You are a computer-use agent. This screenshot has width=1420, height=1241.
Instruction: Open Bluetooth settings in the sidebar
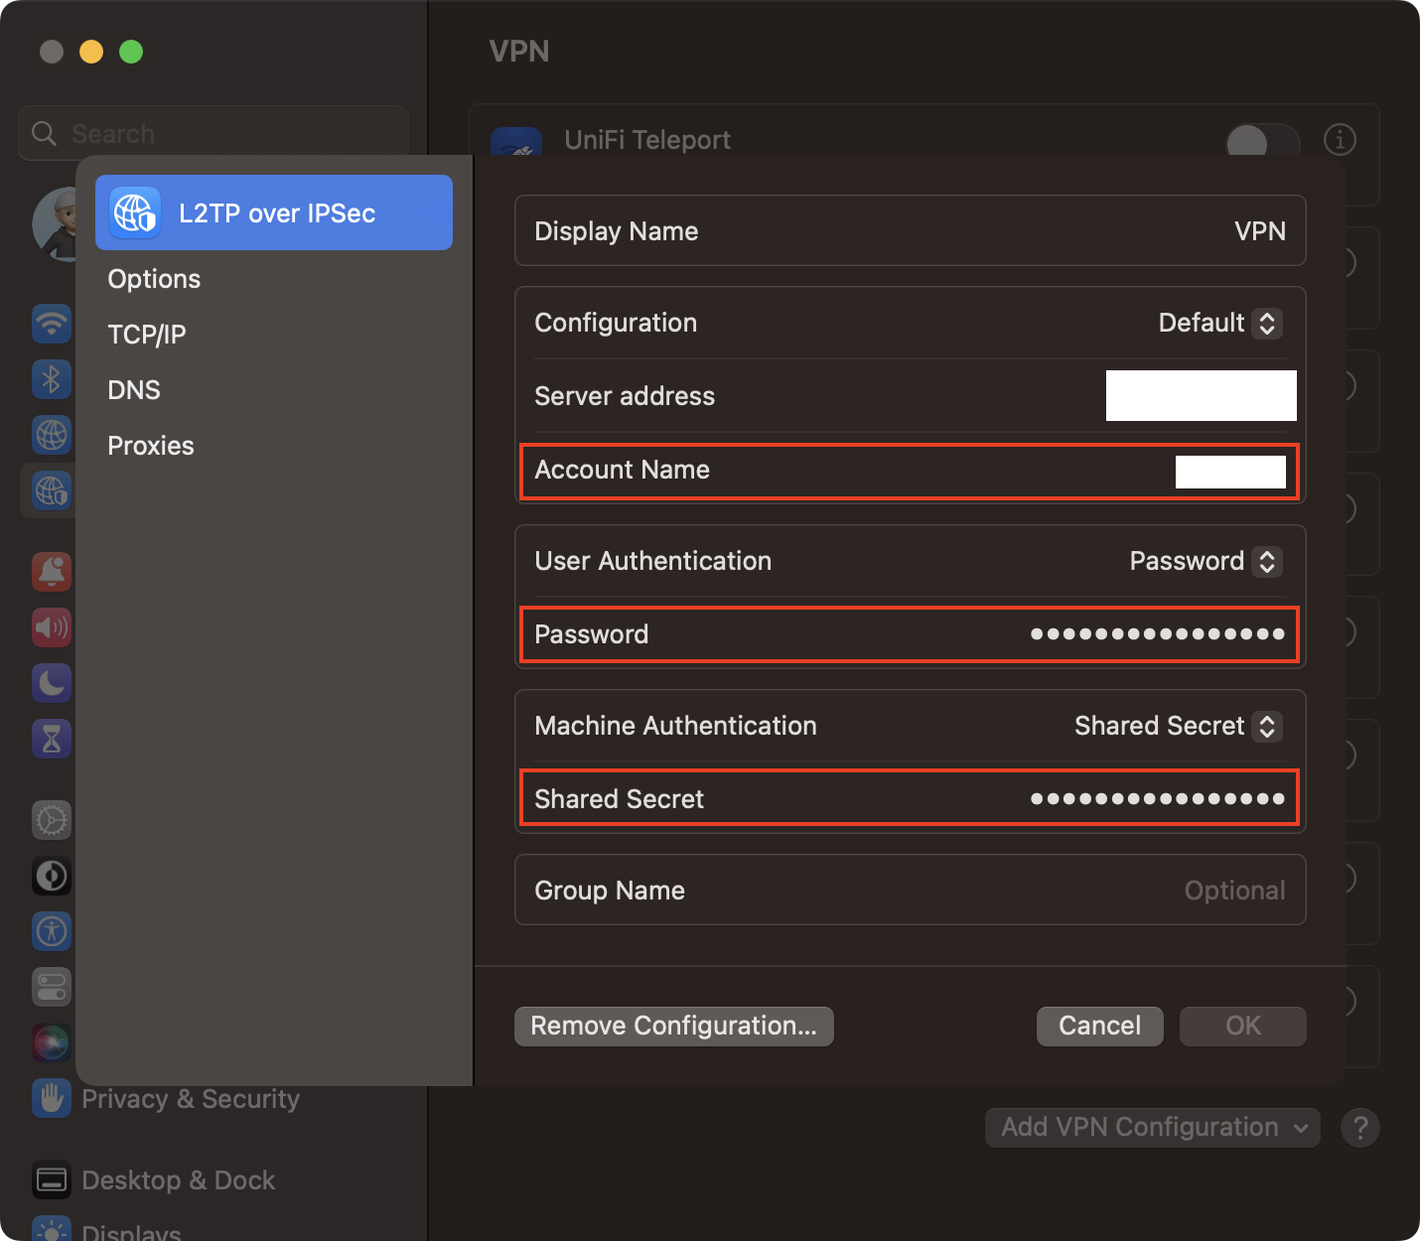(51, 378)
